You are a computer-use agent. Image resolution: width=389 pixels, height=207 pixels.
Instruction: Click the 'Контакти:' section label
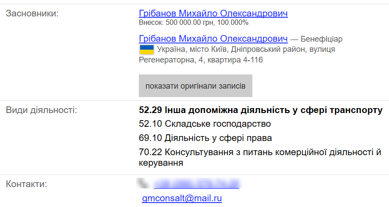coord(27,184)
